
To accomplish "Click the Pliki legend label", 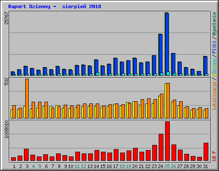I will pos(214,47).
